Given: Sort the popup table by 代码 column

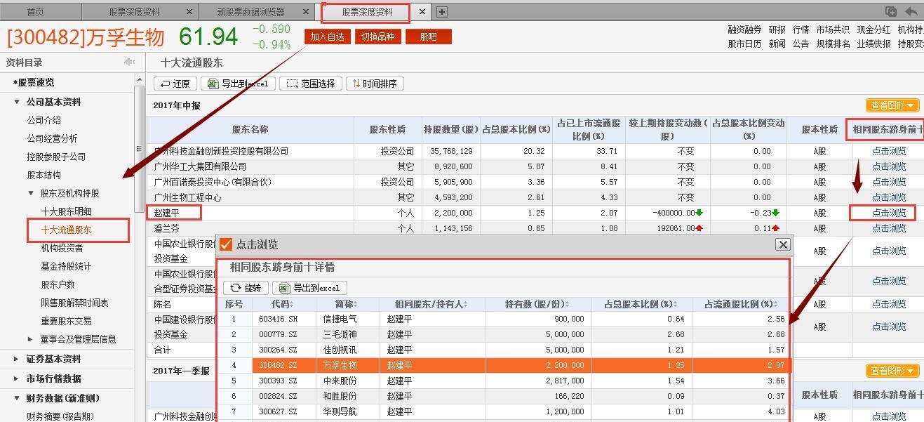Looking at the screenshot, I should point(283,304).
